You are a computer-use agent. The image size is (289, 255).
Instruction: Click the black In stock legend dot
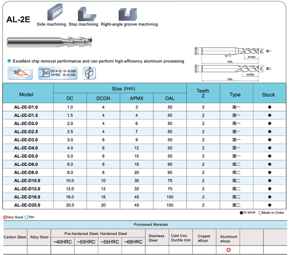[241, 213]
